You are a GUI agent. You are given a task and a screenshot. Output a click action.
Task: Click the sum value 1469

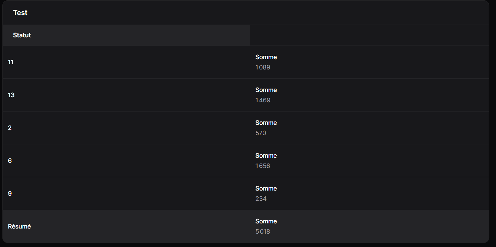coord(263,100)
